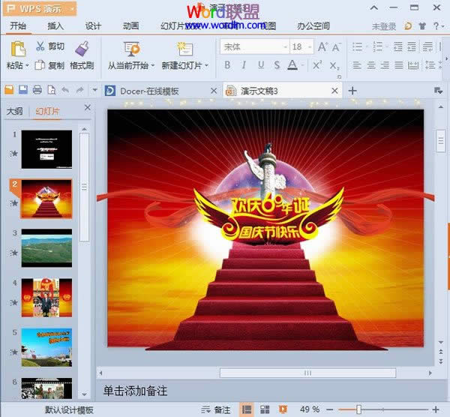Redo action arrow
Screen dimensions: 450x417
click(x=79, y=90)
